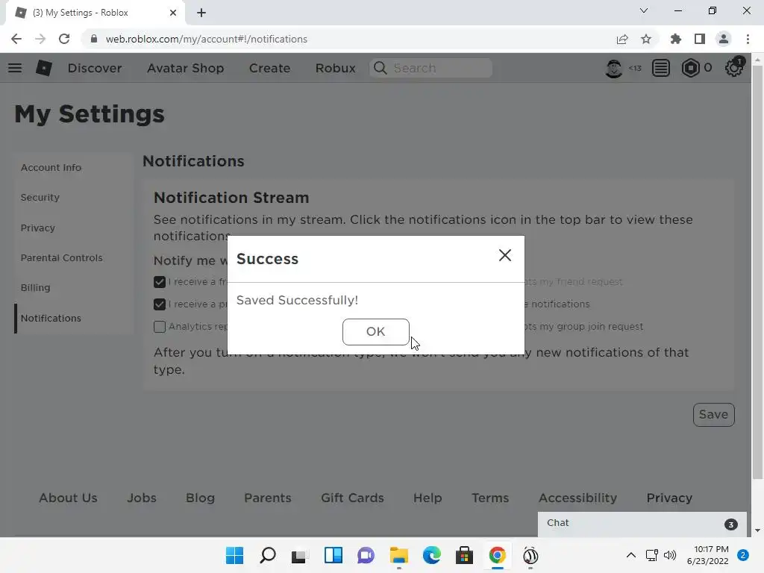Close the Success dialog with the X
This screenshot has height=573, width=764.
[505, 255]
